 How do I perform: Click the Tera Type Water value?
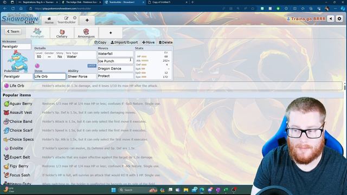click(x=72, y=56)
